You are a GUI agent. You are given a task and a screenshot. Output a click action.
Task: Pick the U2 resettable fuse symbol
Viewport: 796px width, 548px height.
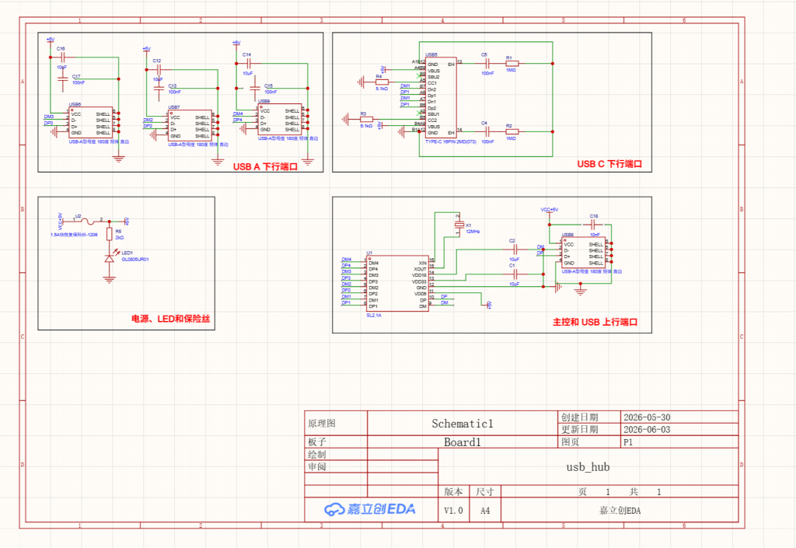(89, 222)
